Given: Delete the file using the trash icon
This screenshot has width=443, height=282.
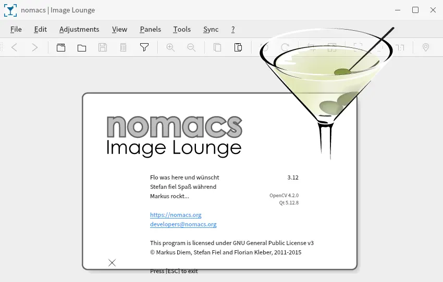Looking at the screenshot, I should point(123,47).
